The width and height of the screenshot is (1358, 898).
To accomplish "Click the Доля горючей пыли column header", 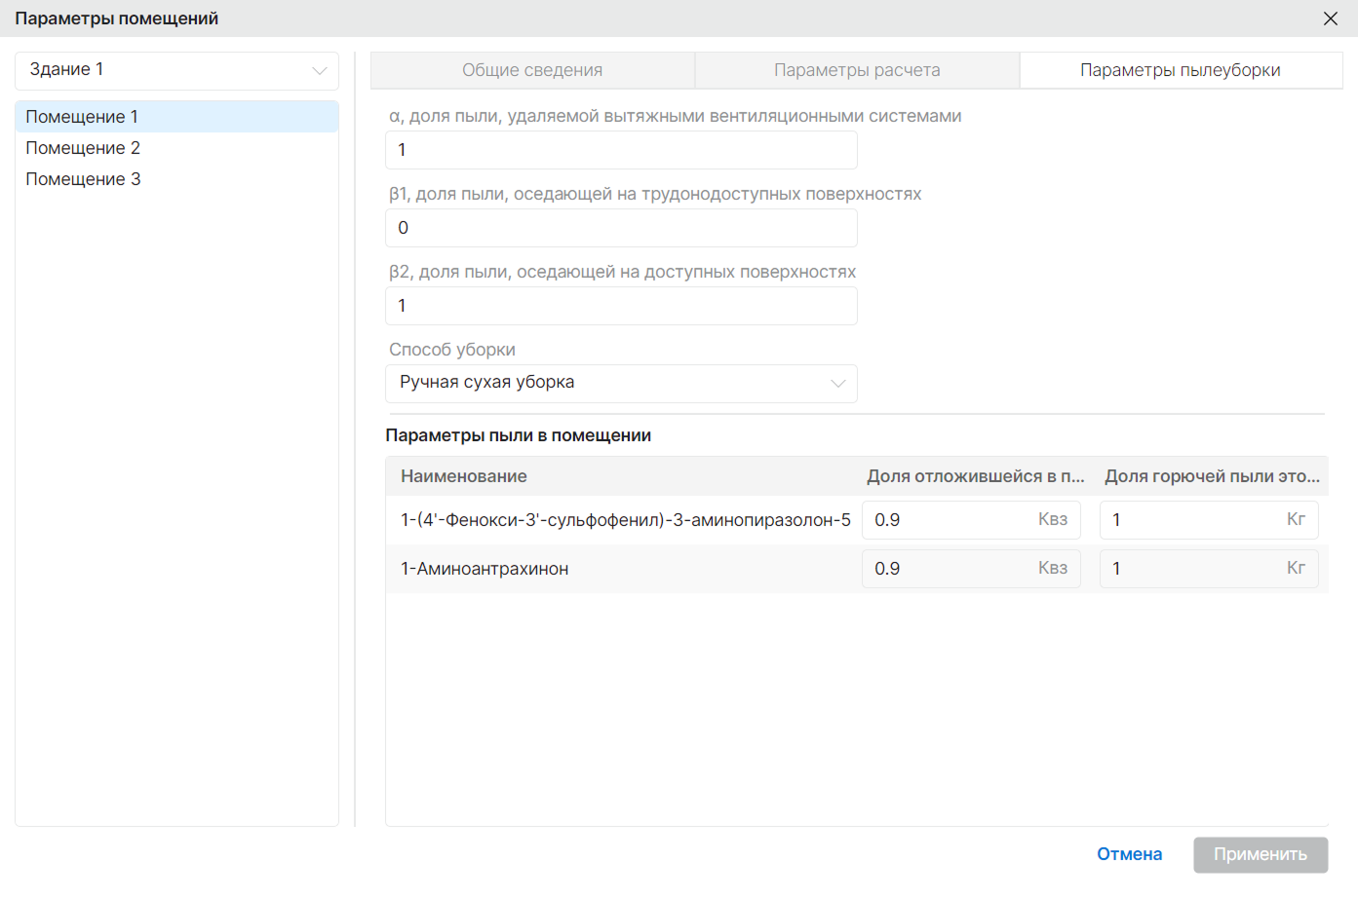I will 1212,476.
